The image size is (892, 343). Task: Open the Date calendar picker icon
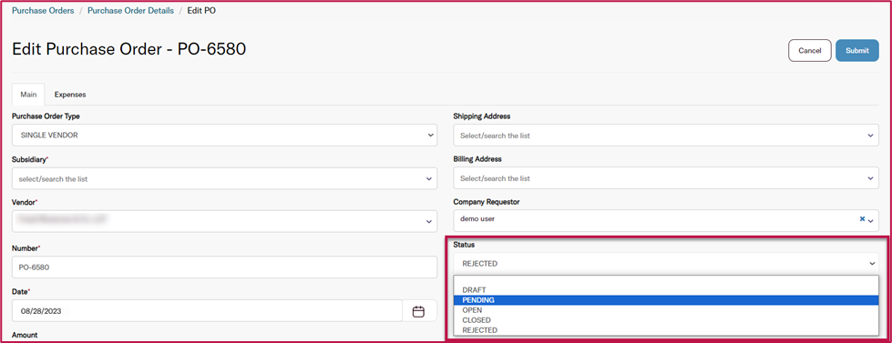point(419,311)
